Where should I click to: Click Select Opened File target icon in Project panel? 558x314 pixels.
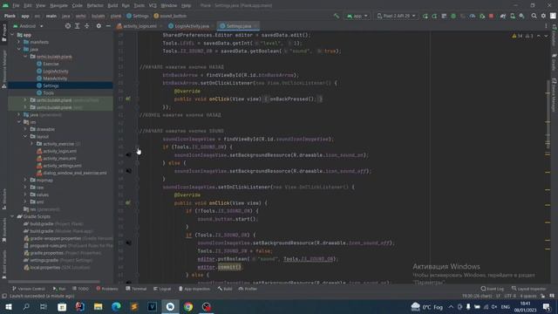coord(68,26)
